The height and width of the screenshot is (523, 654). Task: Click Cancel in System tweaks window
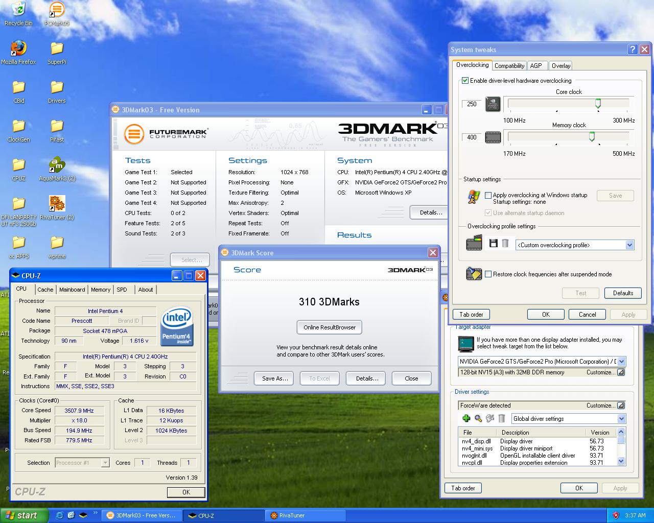[x=587, y=315]
